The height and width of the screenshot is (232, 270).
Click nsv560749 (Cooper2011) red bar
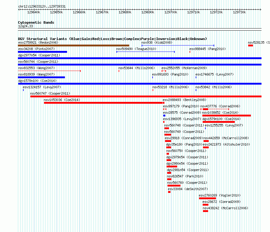pos(168,135)
